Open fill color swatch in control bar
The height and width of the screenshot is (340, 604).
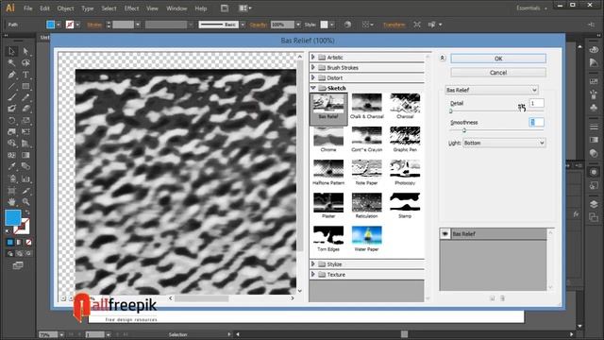pos(50,25)
